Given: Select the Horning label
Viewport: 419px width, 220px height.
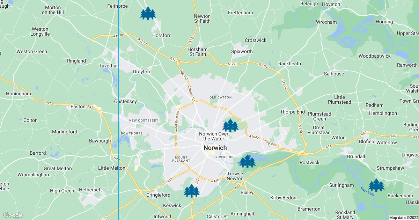Looking at the screenshot, I should (x=384, y=22).
